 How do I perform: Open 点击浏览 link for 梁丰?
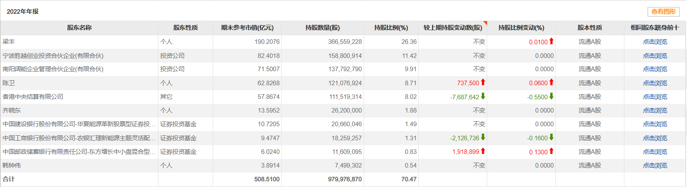click(x=655, y=42)
